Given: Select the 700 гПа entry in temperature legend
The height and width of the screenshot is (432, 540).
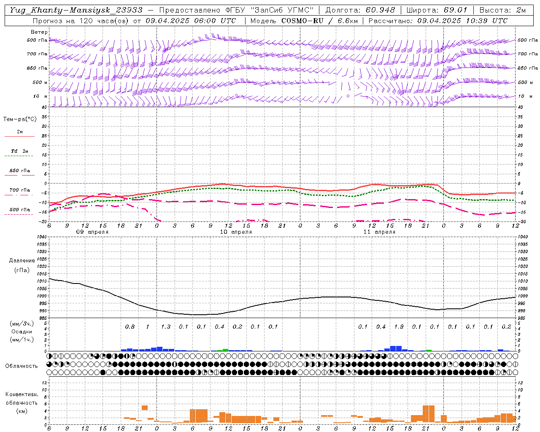Looking at the screenshot, I should (x=20, y=190).
